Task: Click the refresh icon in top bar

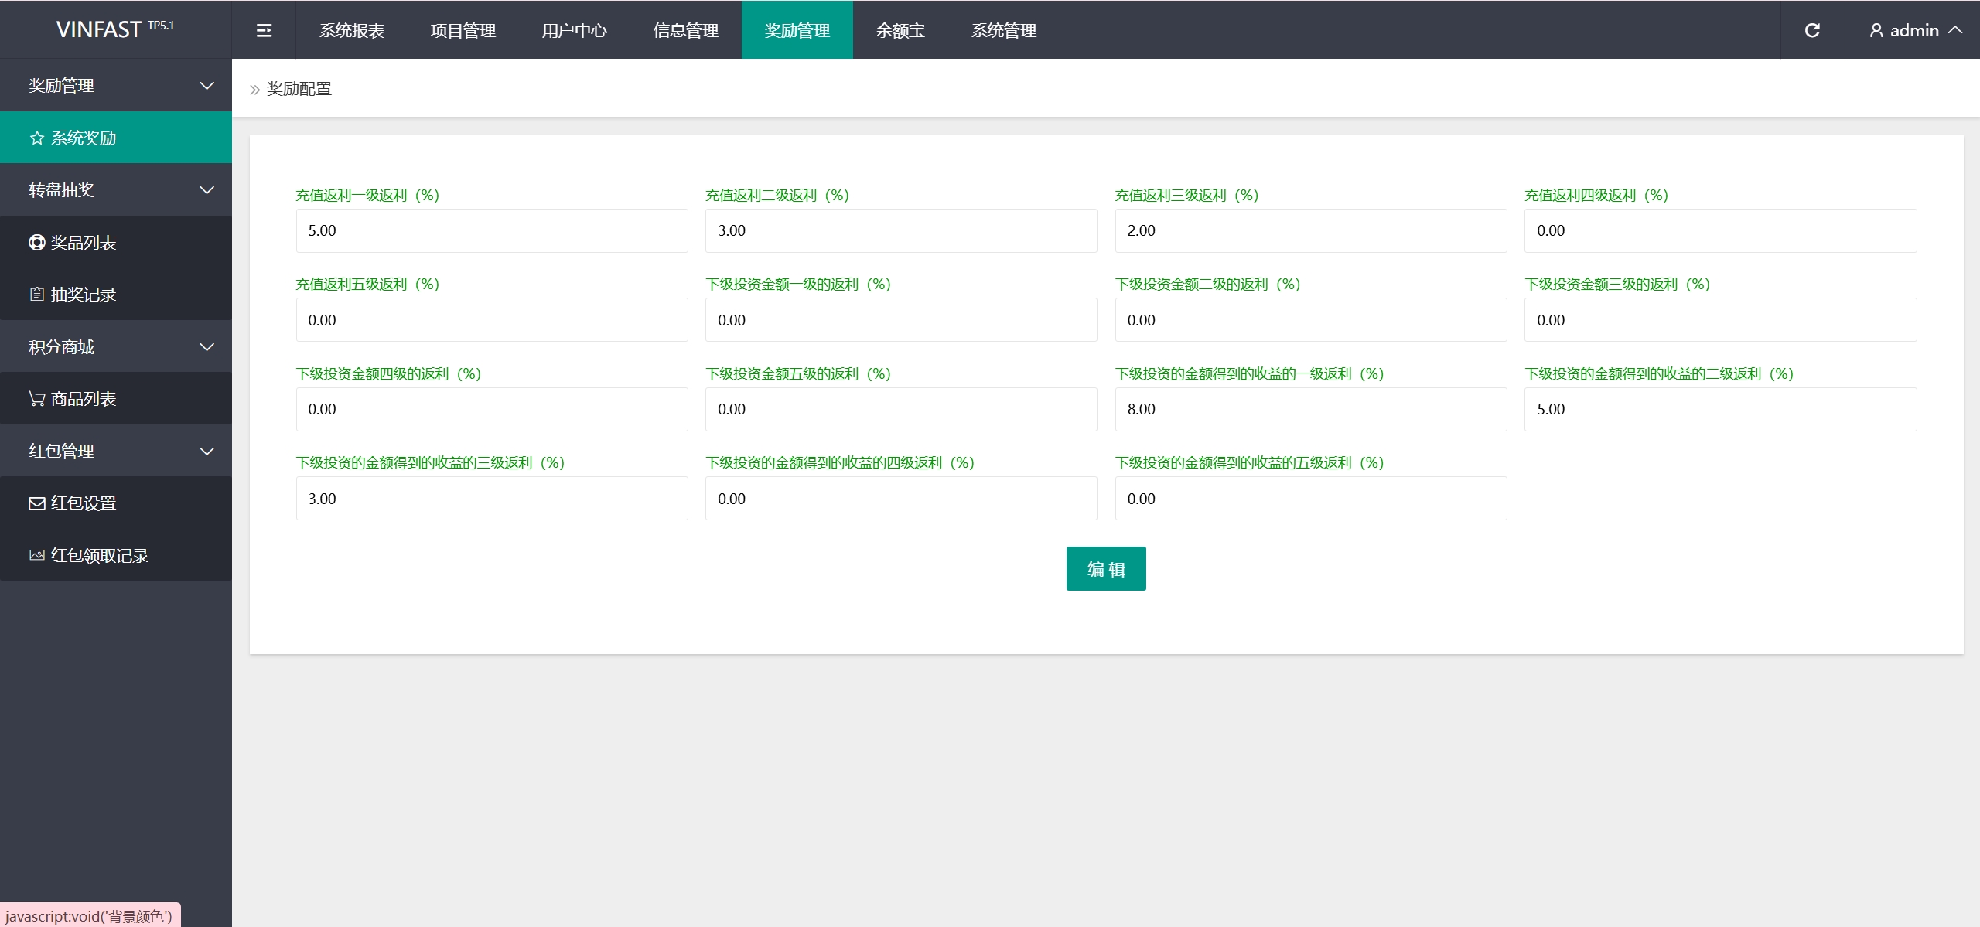Action: coord(1812,30)
